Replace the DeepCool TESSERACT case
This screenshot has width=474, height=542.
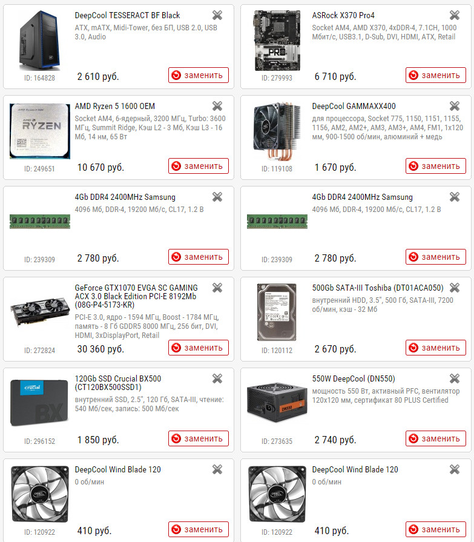(x=199, y=75)
